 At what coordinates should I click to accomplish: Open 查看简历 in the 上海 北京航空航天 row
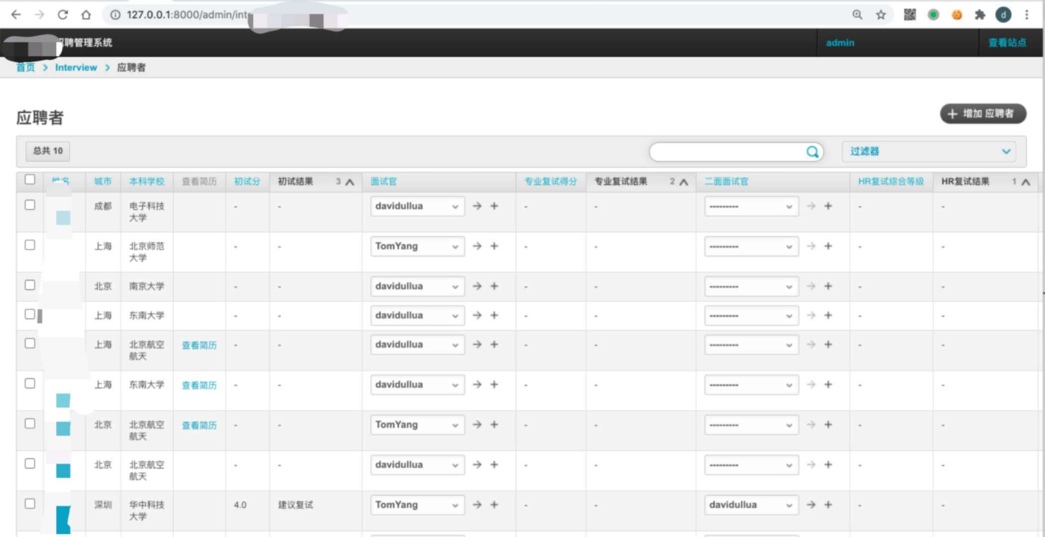coord(199,345)
